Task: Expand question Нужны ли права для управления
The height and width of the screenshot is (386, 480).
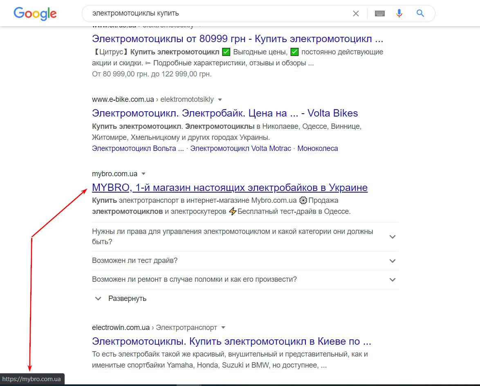Action: 245,237
